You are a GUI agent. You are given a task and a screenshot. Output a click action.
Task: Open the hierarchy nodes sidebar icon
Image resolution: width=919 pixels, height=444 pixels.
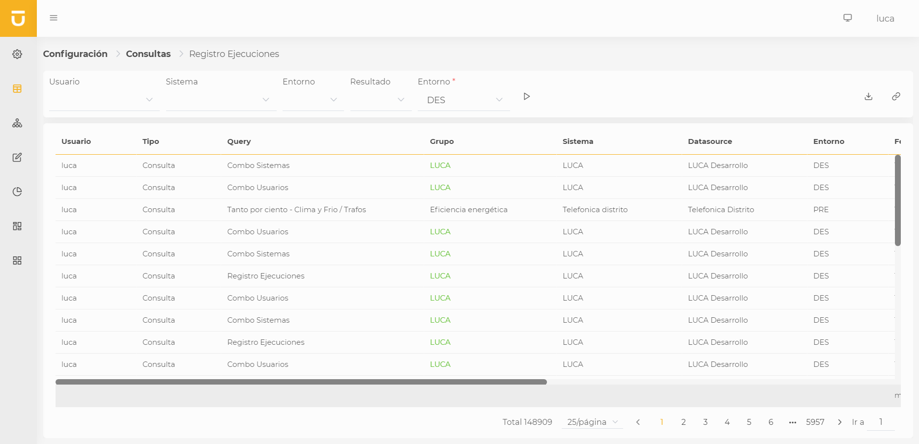coord(17,123)
